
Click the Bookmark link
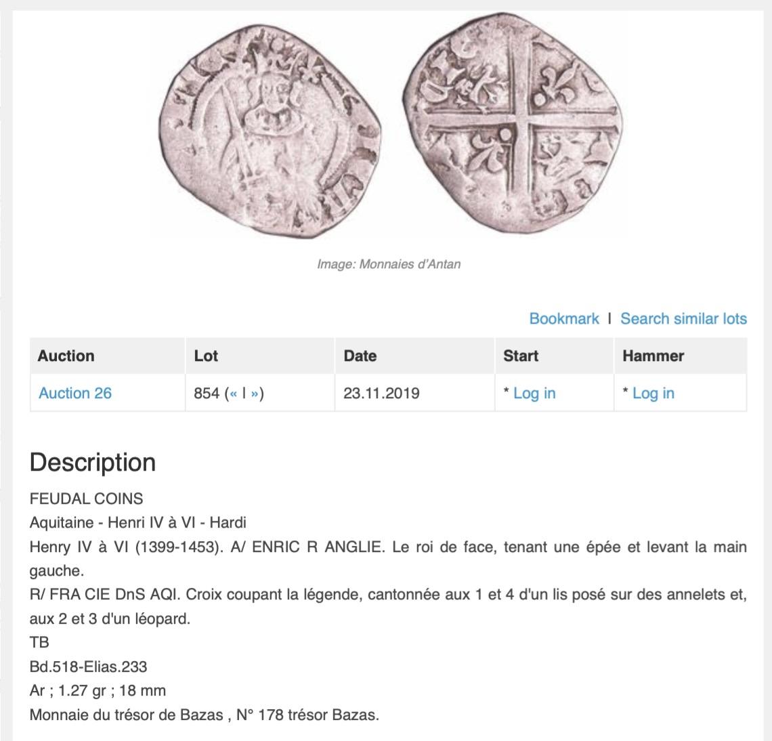point(563,318)
